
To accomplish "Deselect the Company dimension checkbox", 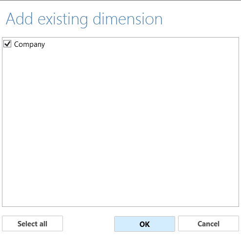I will 7,44.
